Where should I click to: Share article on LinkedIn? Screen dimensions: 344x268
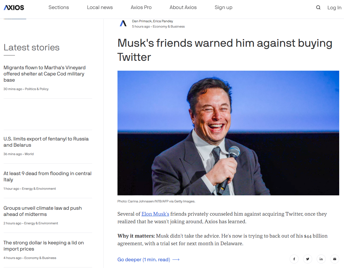coord(321,259)
